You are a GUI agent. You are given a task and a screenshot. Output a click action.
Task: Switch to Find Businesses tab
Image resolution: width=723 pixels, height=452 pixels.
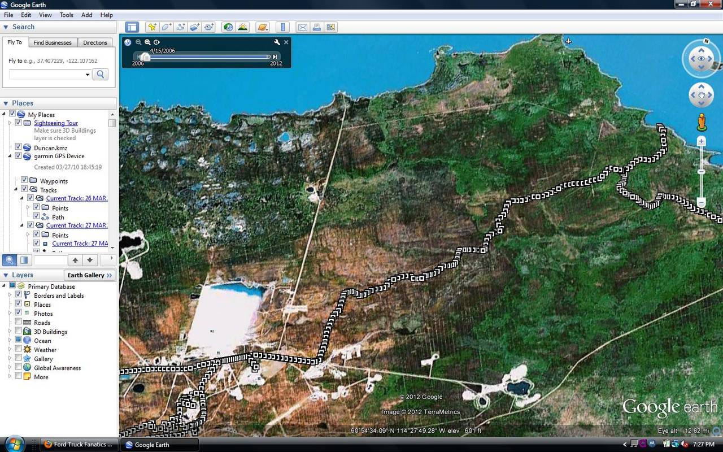point(53,42)
